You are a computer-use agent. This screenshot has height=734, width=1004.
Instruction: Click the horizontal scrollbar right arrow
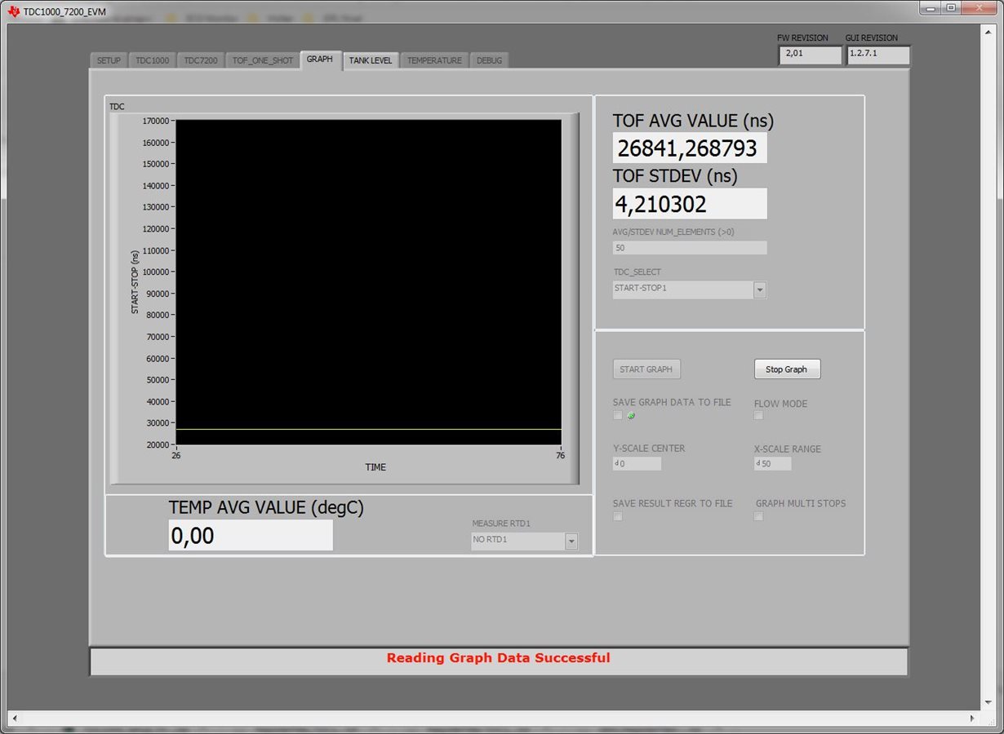[x=973, y=719]
